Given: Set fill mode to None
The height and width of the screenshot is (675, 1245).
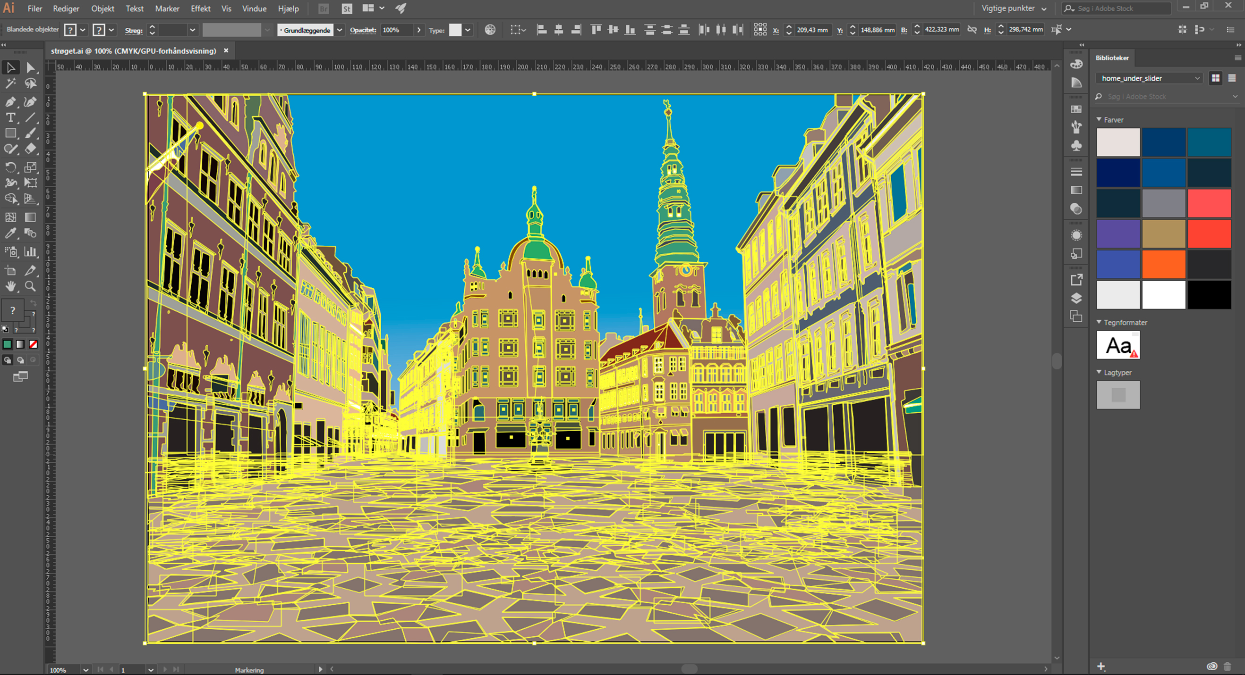Looking at the screenshot, I should [x=34, y=344].
